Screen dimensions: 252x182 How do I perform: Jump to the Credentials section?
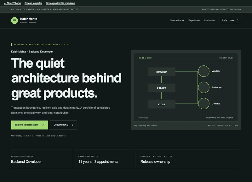(209, 21)
